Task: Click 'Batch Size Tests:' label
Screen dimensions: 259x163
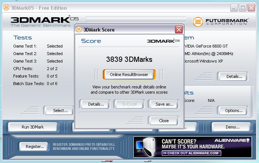Action: click(29, 84)
